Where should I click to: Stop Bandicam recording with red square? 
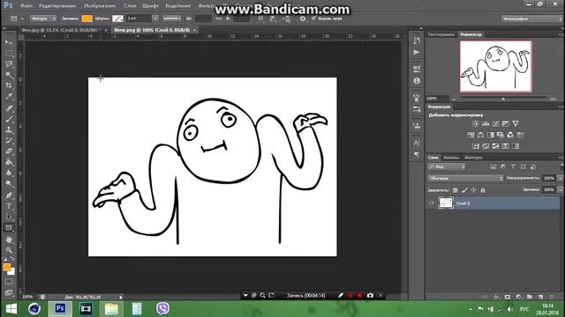(x=359, y=296)
